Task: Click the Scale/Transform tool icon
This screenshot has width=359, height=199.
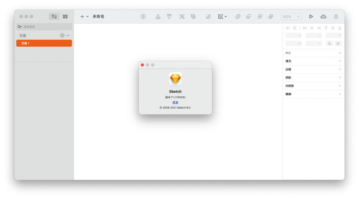Action: pyautogui.click(x=220, y=16)
